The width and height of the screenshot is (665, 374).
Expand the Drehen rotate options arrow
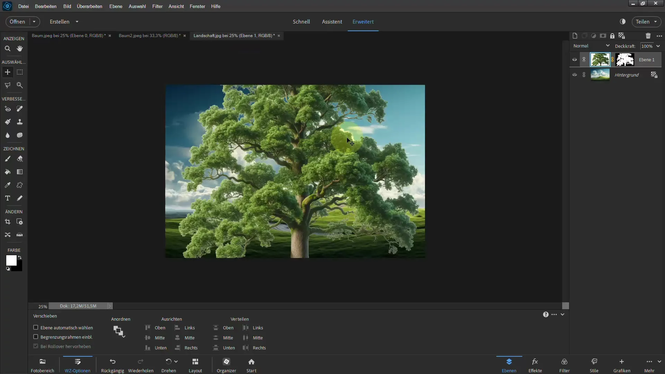tap(176, 362)
